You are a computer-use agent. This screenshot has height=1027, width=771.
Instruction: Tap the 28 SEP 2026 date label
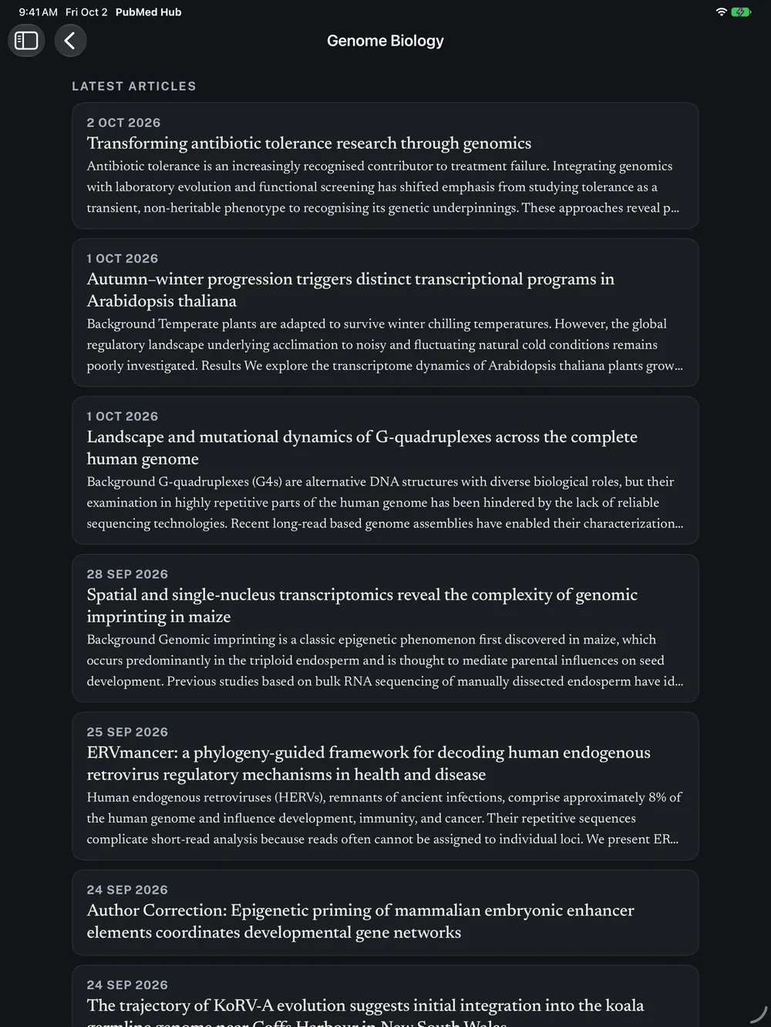(127, 574)
